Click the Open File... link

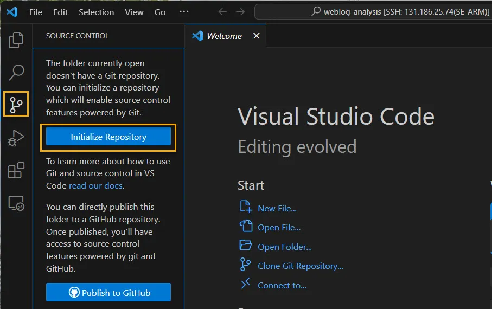point(279,228)
